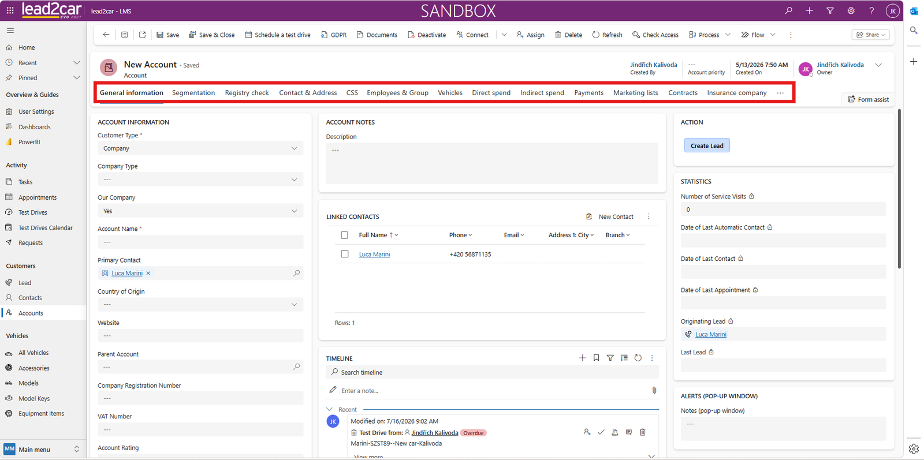Check the Luca Marini row checkbox
This screenshot has width=924, height=460.
tap(345, 254)
